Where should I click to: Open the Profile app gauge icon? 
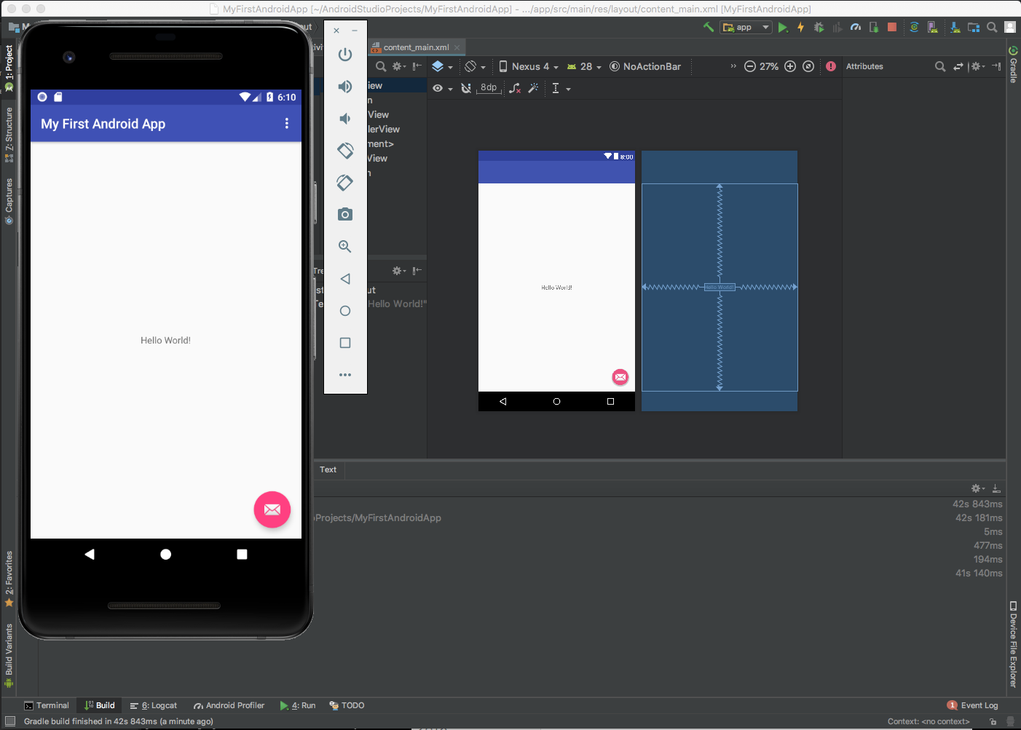(856, 27)
